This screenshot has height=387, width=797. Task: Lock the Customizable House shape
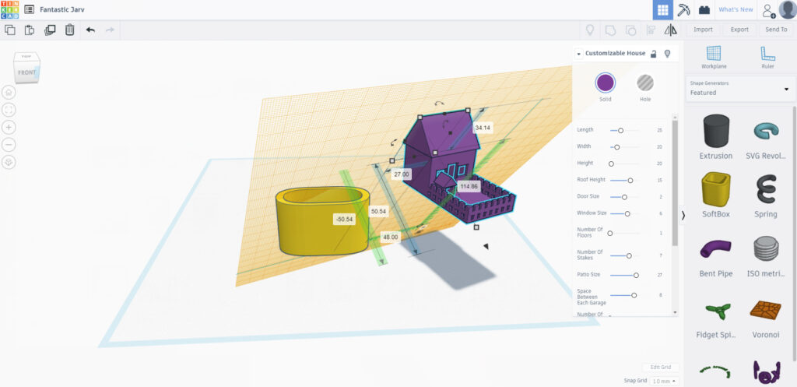[x=654, y=54]
